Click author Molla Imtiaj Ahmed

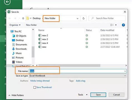tap(40, 81)
